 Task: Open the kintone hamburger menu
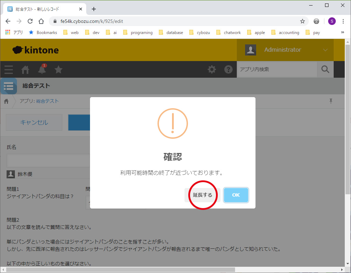point(9,69)
